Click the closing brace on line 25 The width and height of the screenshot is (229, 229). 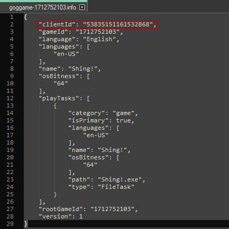click(55, 195)
